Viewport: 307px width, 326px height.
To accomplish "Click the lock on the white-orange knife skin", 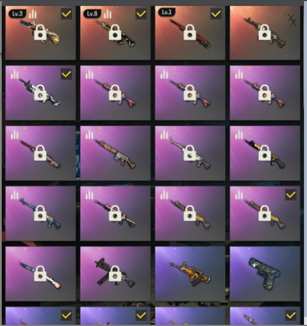I will [40, 274].
